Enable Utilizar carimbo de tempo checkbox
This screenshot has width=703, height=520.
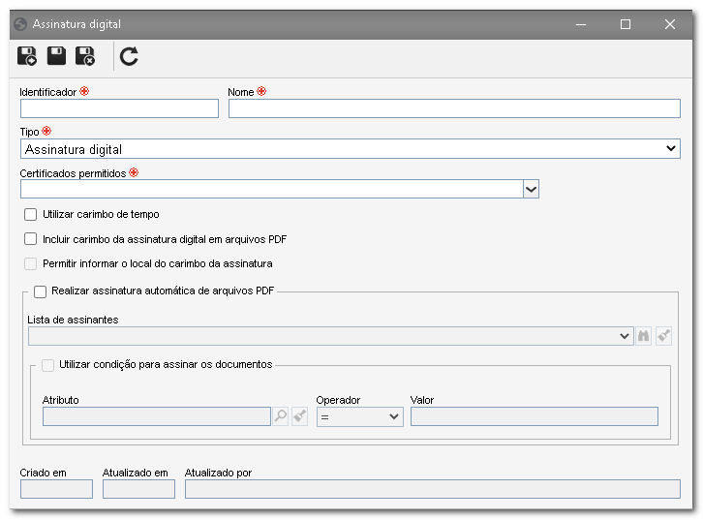[30, 214]
